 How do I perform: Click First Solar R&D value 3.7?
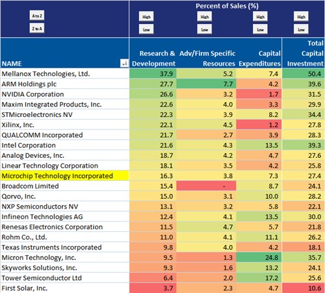153,288
